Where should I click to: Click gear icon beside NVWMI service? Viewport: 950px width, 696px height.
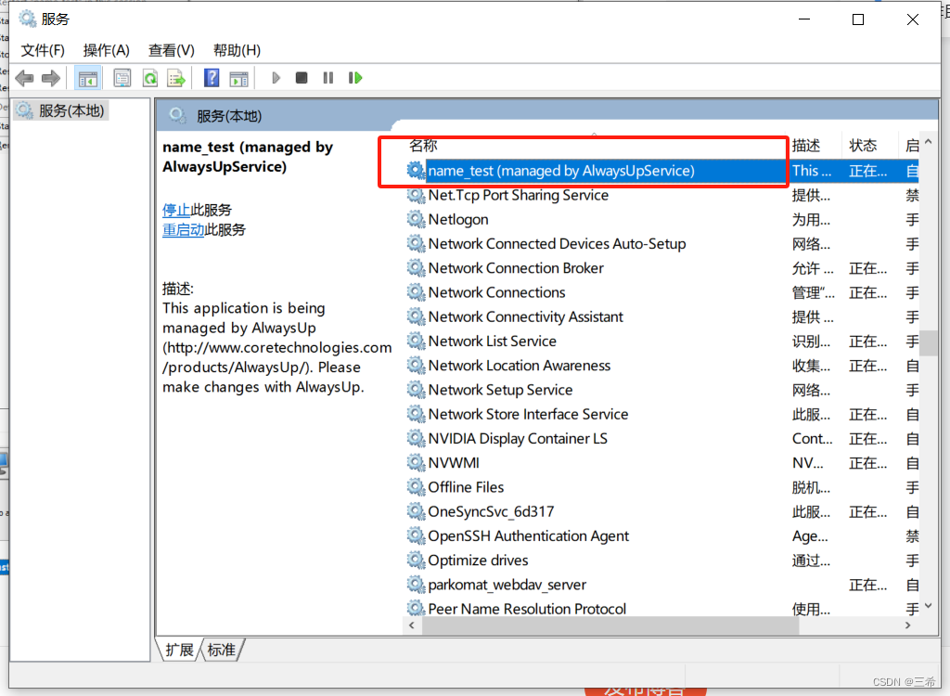(x=416, y=462)
